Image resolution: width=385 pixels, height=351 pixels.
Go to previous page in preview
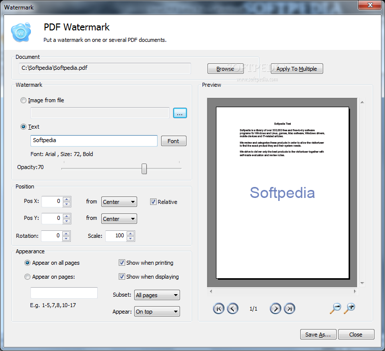232,309
